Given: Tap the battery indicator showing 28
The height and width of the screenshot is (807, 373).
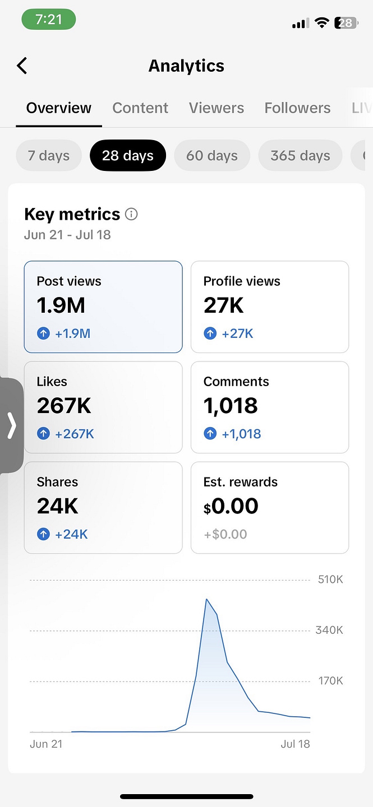Looking at the screenshot, I should [x=346, y=22].
